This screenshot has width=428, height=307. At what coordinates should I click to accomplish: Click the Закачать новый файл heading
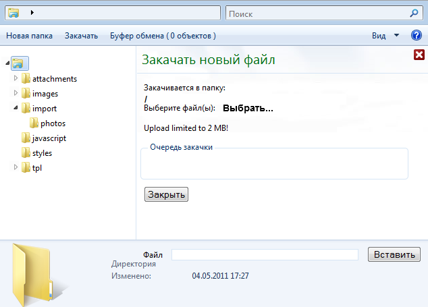coord(209,60)
